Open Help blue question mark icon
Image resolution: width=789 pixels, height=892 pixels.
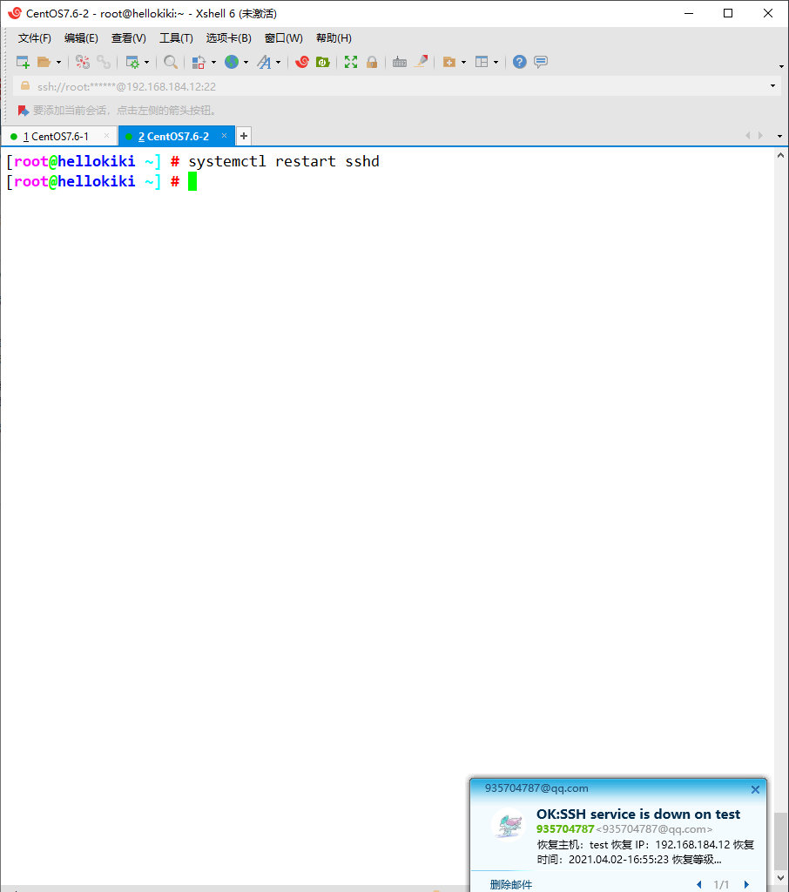click(519, 62)
